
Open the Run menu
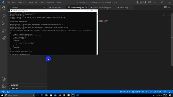point(42,2)
